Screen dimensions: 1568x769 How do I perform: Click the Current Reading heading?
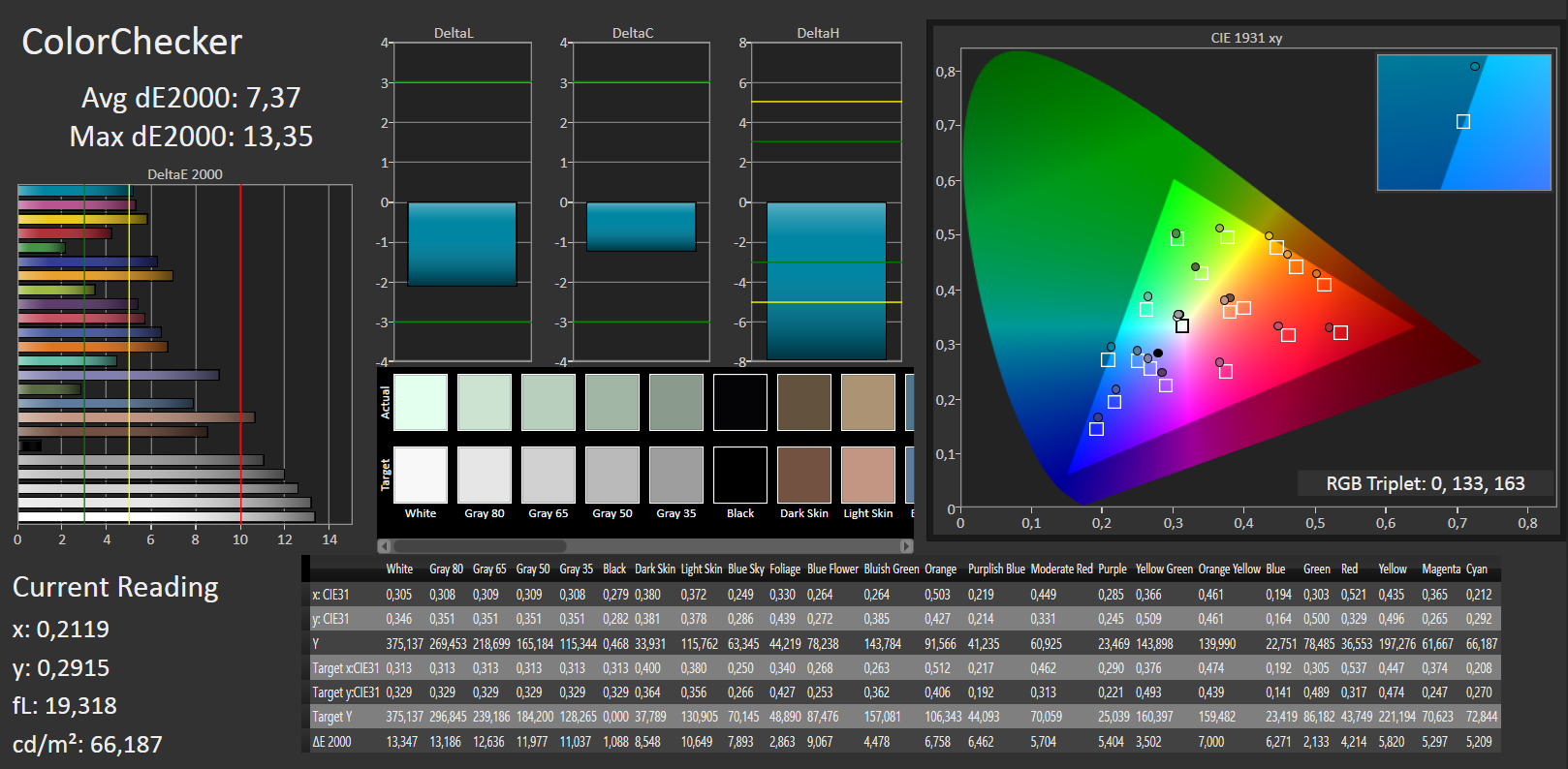pos(115,587)
